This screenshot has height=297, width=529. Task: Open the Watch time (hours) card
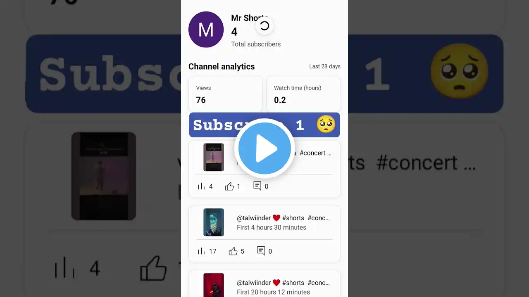click(x=303, y=94)
